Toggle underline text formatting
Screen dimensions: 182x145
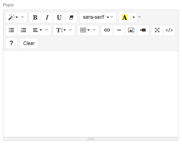click(59, 17)
